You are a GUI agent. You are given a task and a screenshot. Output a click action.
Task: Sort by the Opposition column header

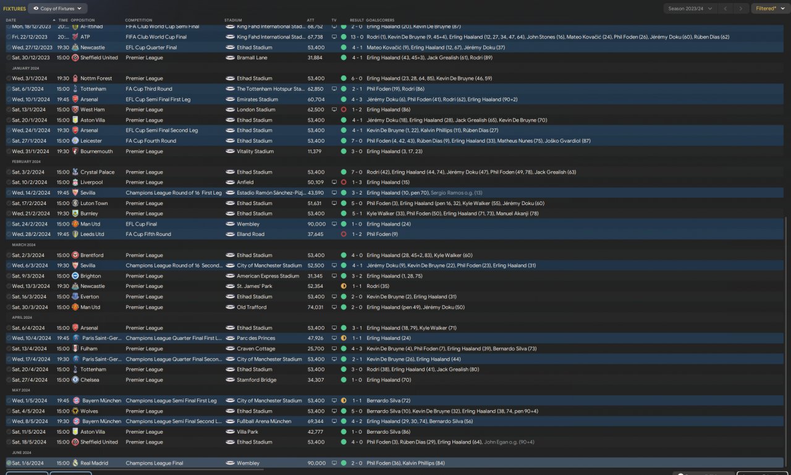[83, 20]
